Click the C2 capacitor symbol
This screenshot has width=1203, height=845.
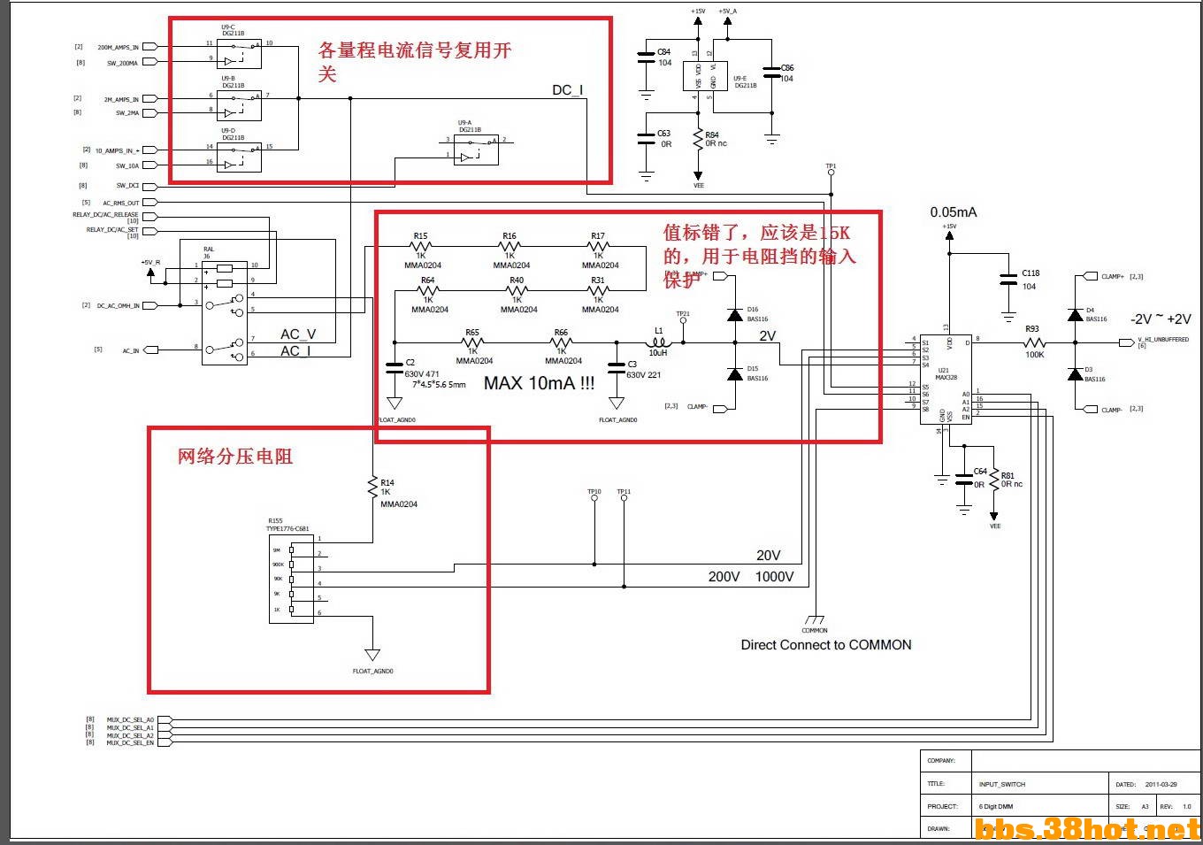point(395,367)
